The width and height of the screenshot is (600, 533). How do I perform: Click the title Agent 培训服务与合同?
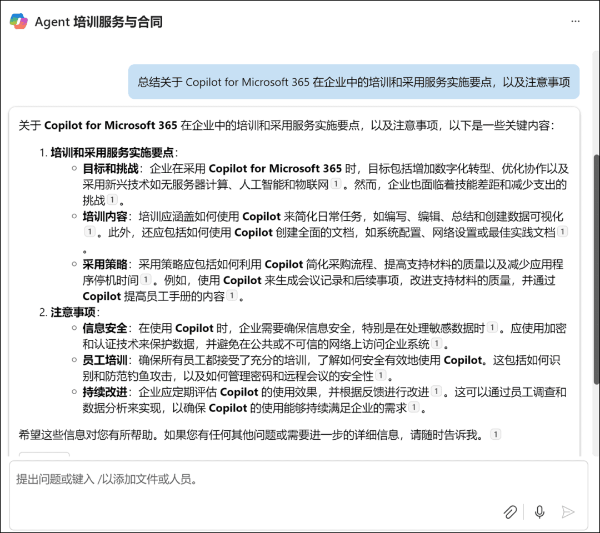[x=99, y=22]
